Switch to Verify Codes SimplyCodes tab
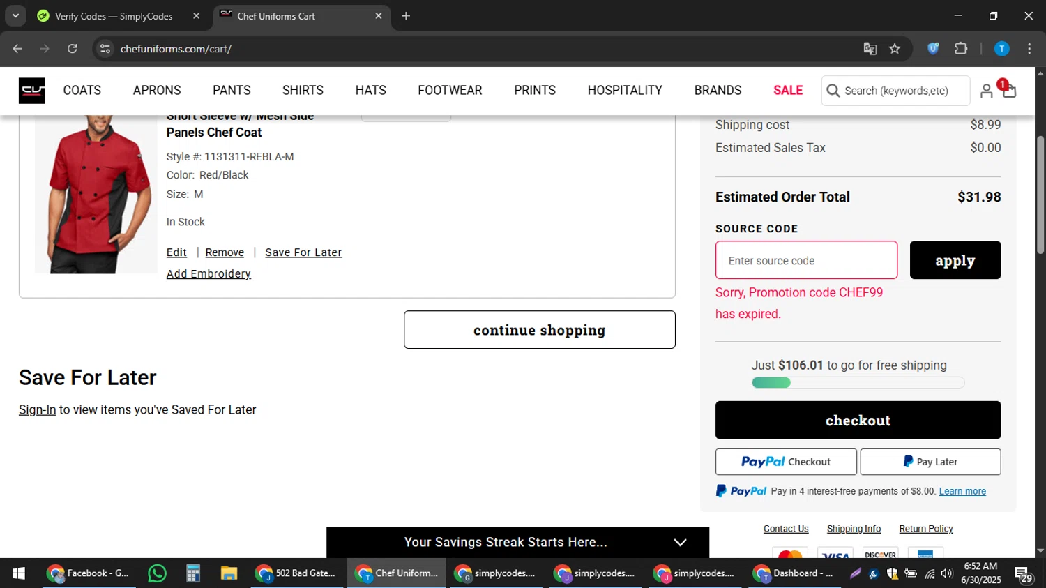This screenshot has width=1046, height=588. click(x=119, y=16)
